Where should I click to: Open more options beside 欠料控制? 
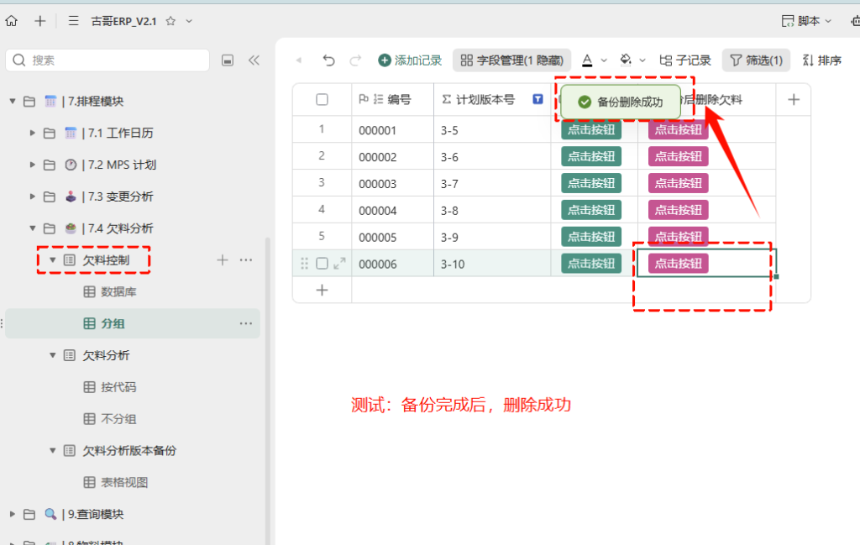pos(246,259)
